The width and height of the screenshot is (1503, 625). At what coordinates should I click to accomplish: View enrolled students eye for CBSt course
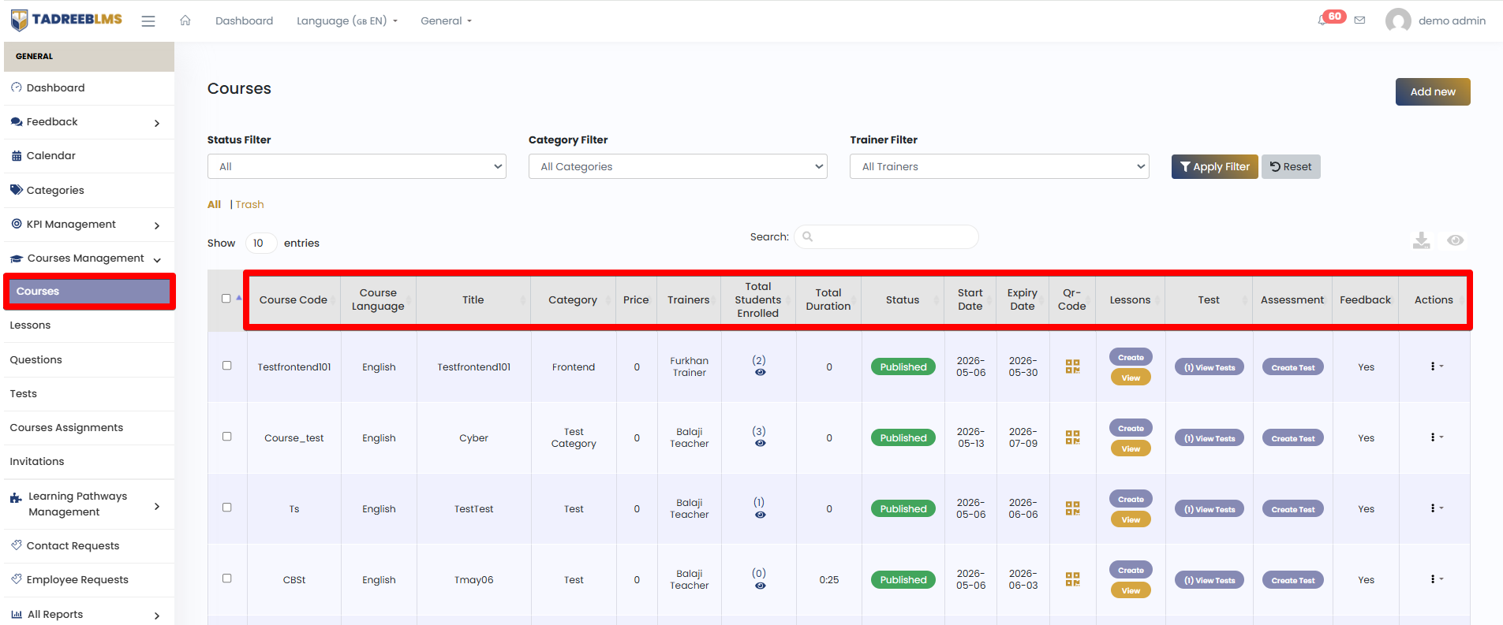(x=760, y=586)
